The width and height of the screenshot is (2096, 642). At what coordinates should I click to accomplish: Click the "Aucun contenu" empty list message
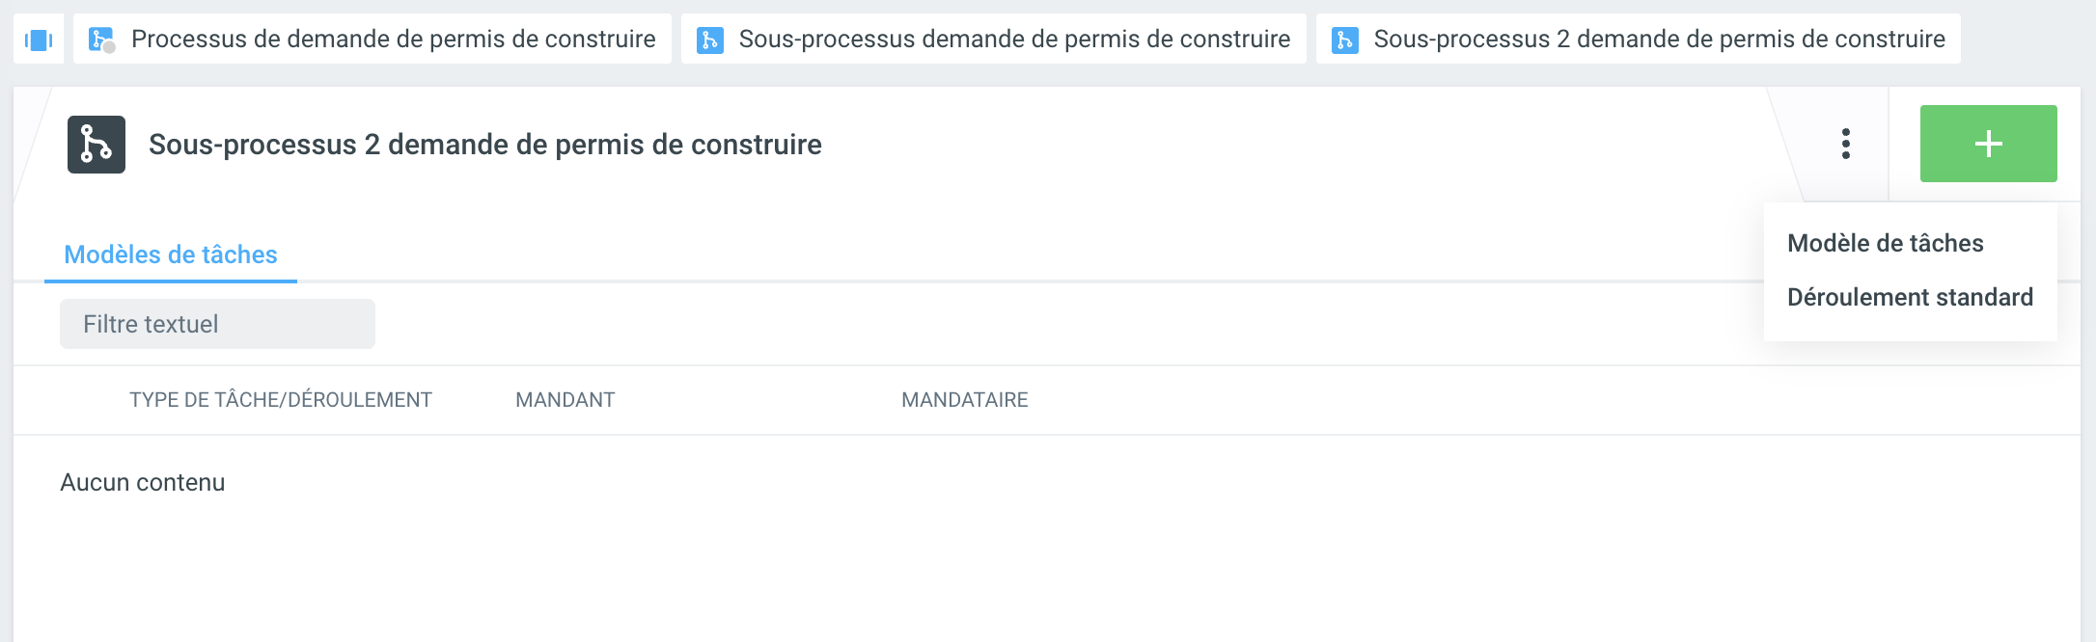(x=143, y=482)
